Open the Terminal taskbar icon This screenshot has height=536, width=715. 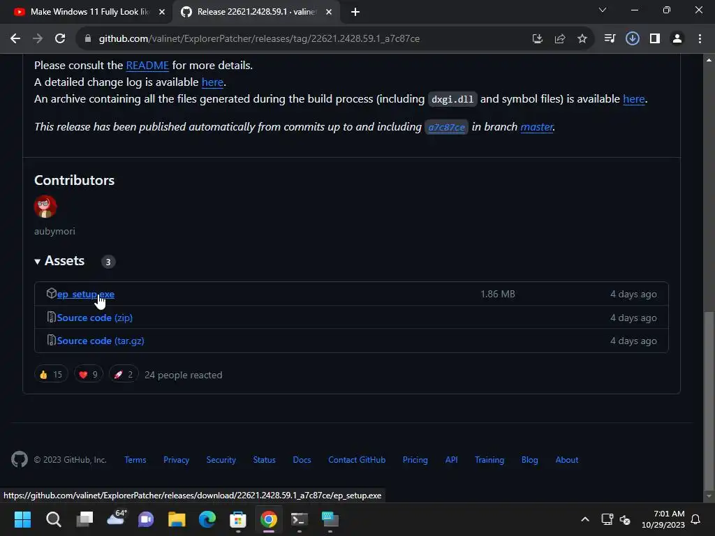pos(299,519)
